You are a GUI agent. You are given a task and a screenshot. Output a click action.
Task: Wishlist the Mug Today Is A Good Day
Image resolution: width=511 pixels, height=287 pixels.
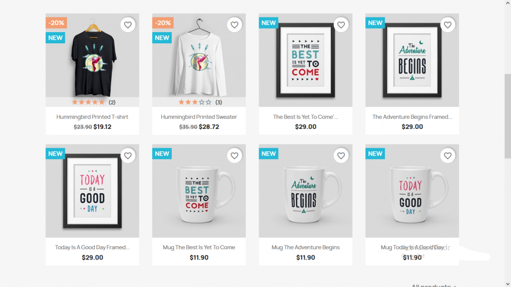[448, 155]
